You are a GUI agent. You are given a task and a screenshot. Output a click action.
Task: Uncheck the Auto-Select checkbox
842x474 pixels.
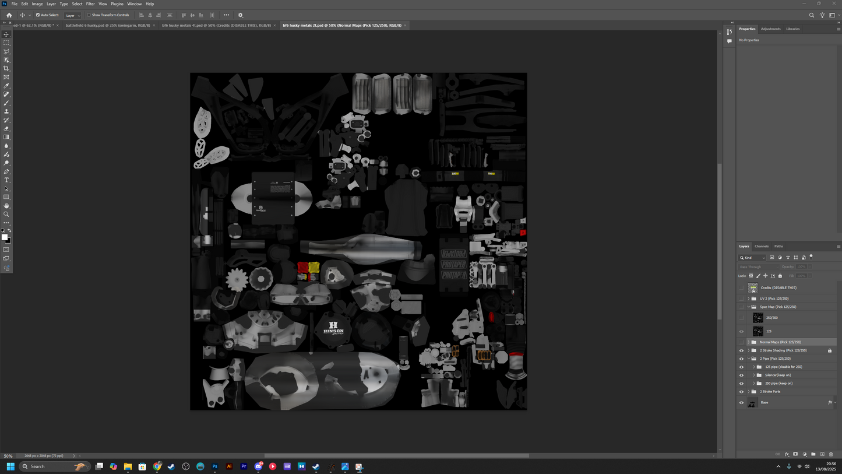click(x=38, y=15)
